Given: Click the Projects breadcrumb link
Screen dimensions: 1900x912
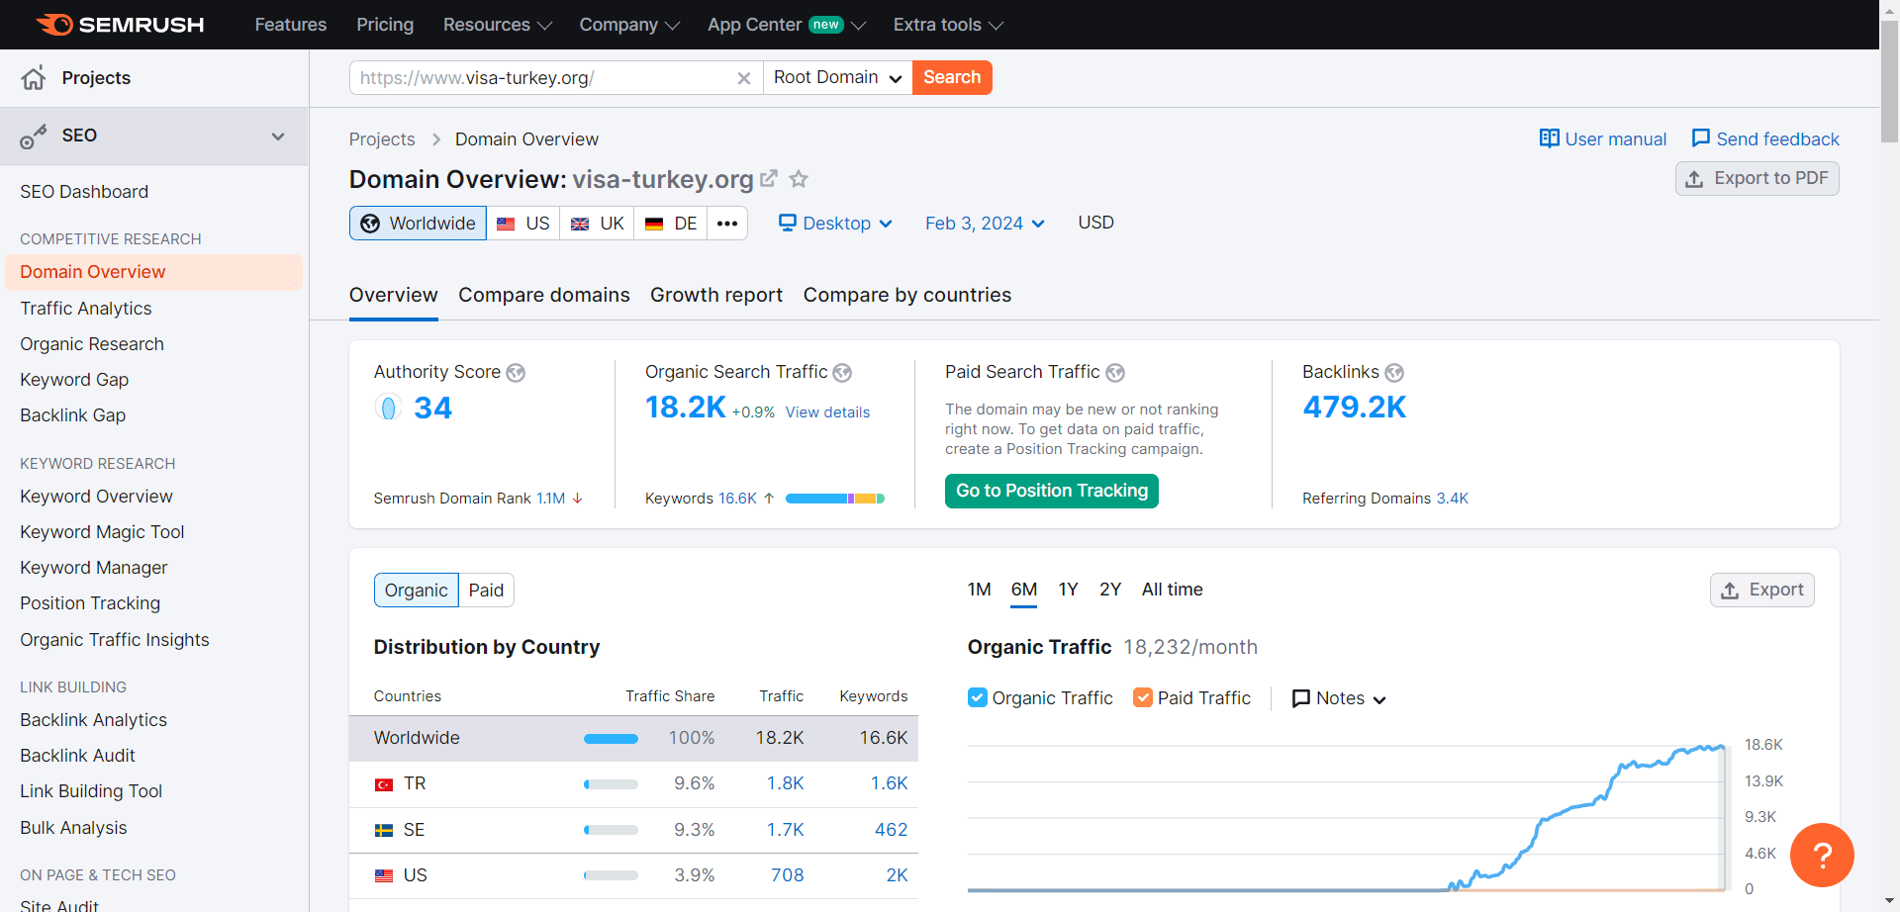Looking at the screenshot, I should coord(382,139).
